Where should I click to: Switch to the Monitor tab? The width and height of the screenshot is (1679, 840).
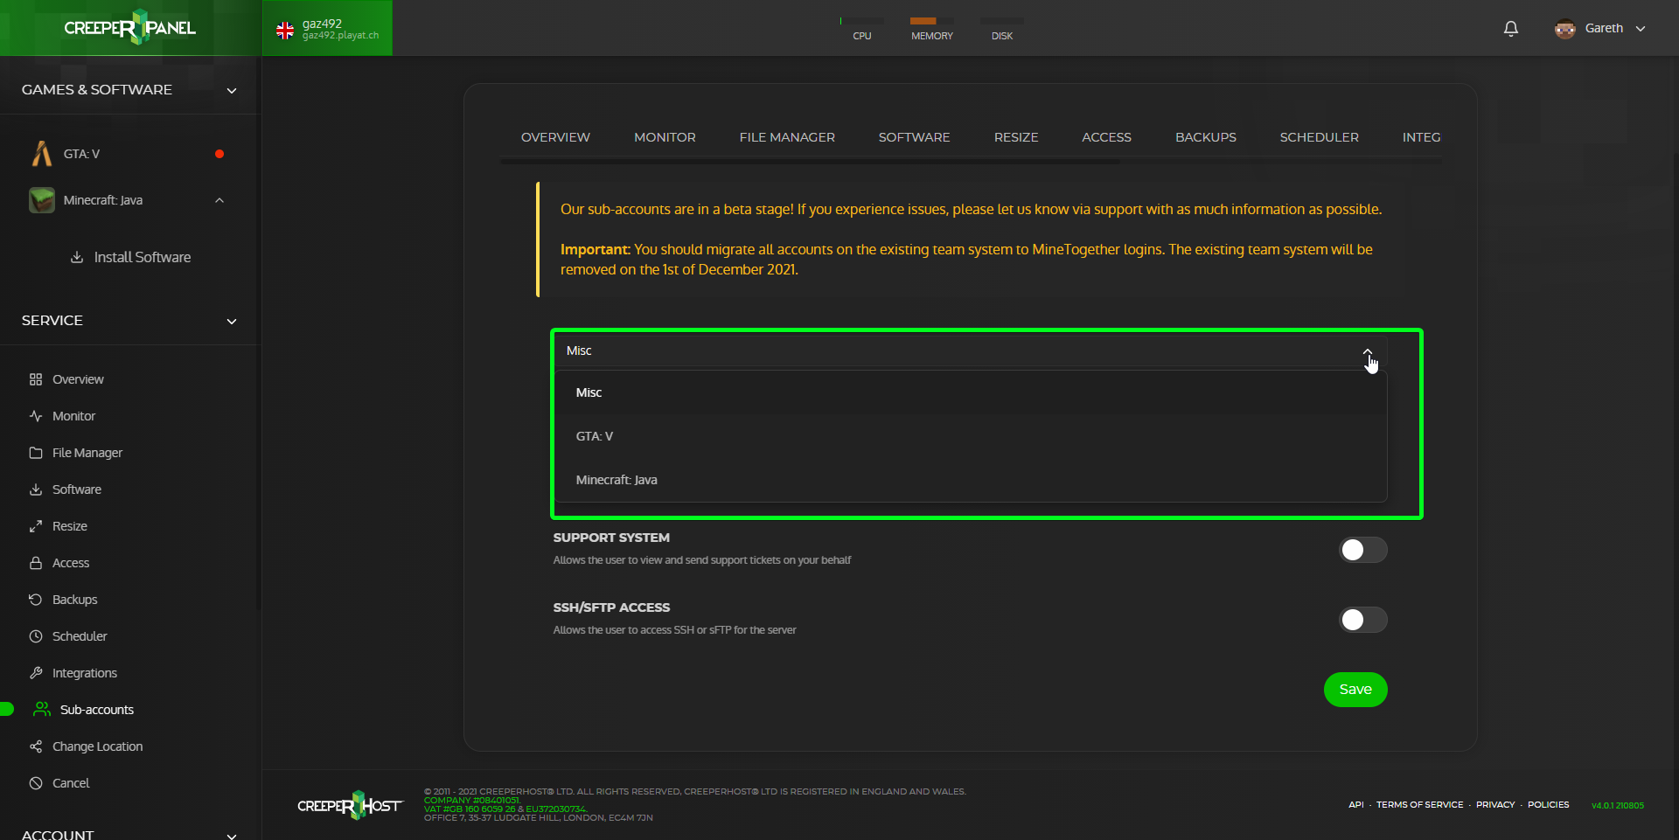(x=665, y=137)
